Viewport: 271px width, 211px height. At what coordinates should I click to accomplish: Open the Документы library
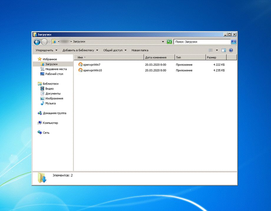click(53, 94)
